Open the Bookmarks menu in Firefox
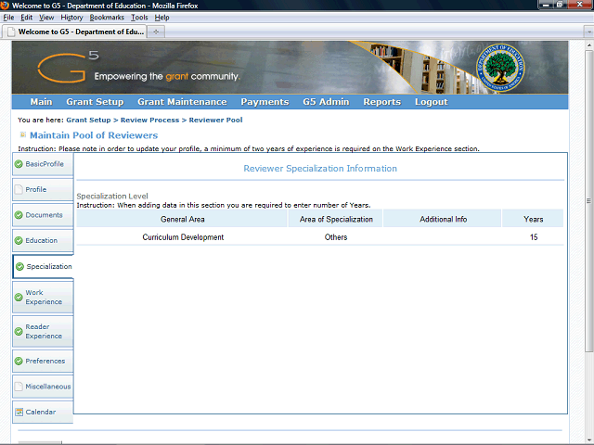The image size is (594, 445). pyautogui.click(x=106, y=18)
